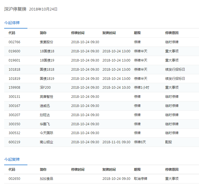Viewport: 199px width, 184px height.
Task: Open the 今天国际 stock name
Action: 46,133
